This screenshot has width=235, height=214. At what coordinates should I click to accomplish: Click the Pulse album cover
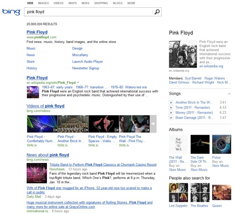[x=221, y=144]
